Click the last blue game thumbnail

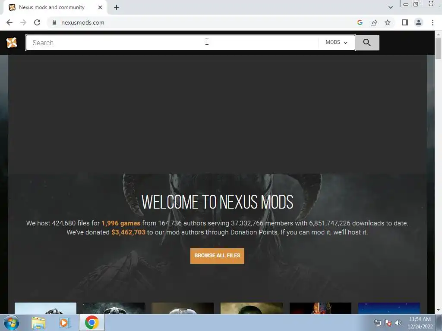(389, 308)
